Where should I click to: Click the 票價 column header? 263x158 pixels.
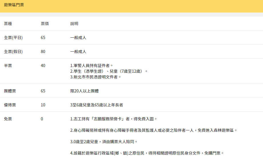(x=45, y=24)
